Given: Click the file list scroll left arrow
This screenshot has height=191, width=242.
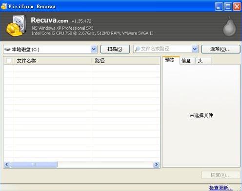Looking at the screenshot, I should pyautogui.click(x=7, y=164).
